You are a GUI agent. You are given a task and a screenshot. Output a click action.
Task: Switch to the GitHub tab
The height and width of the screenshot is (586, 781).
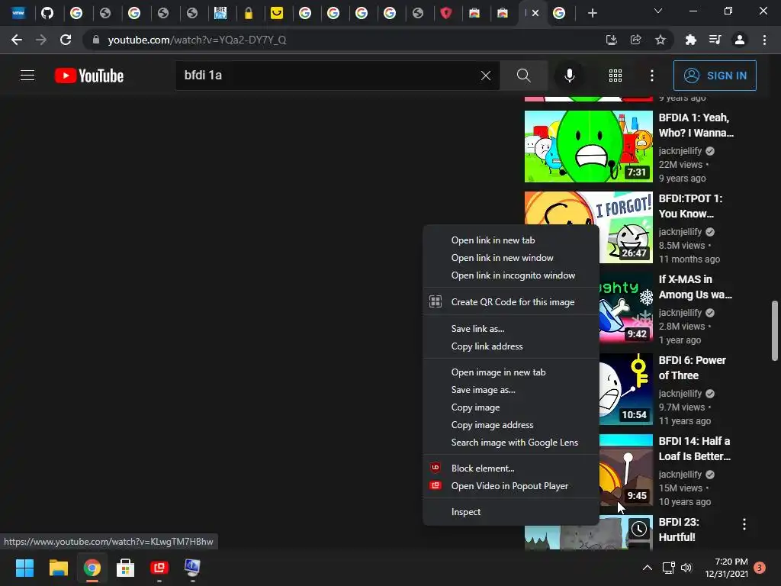[47, 13]
